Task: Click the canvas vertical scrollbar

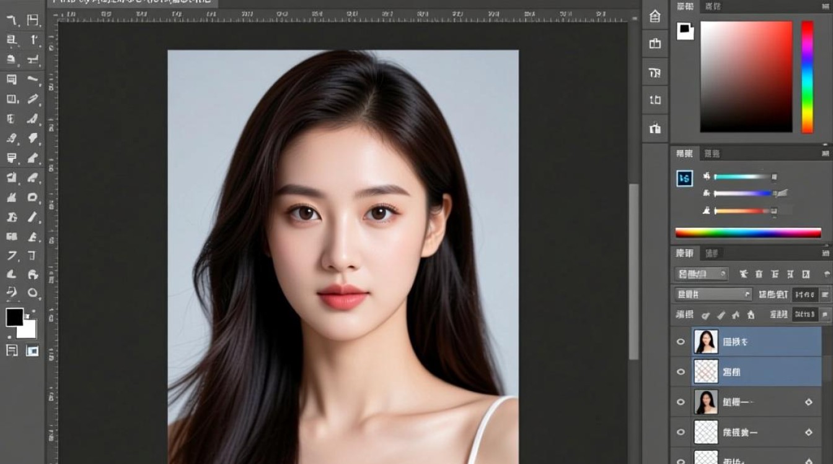Action: pyautogui.click(x=633, y=272)
